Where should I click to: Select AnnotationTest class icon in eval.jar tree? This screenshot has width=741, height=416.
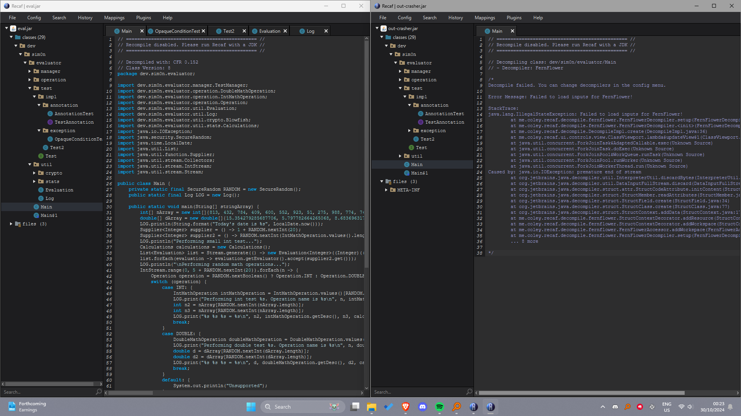[x=50, y=114]
